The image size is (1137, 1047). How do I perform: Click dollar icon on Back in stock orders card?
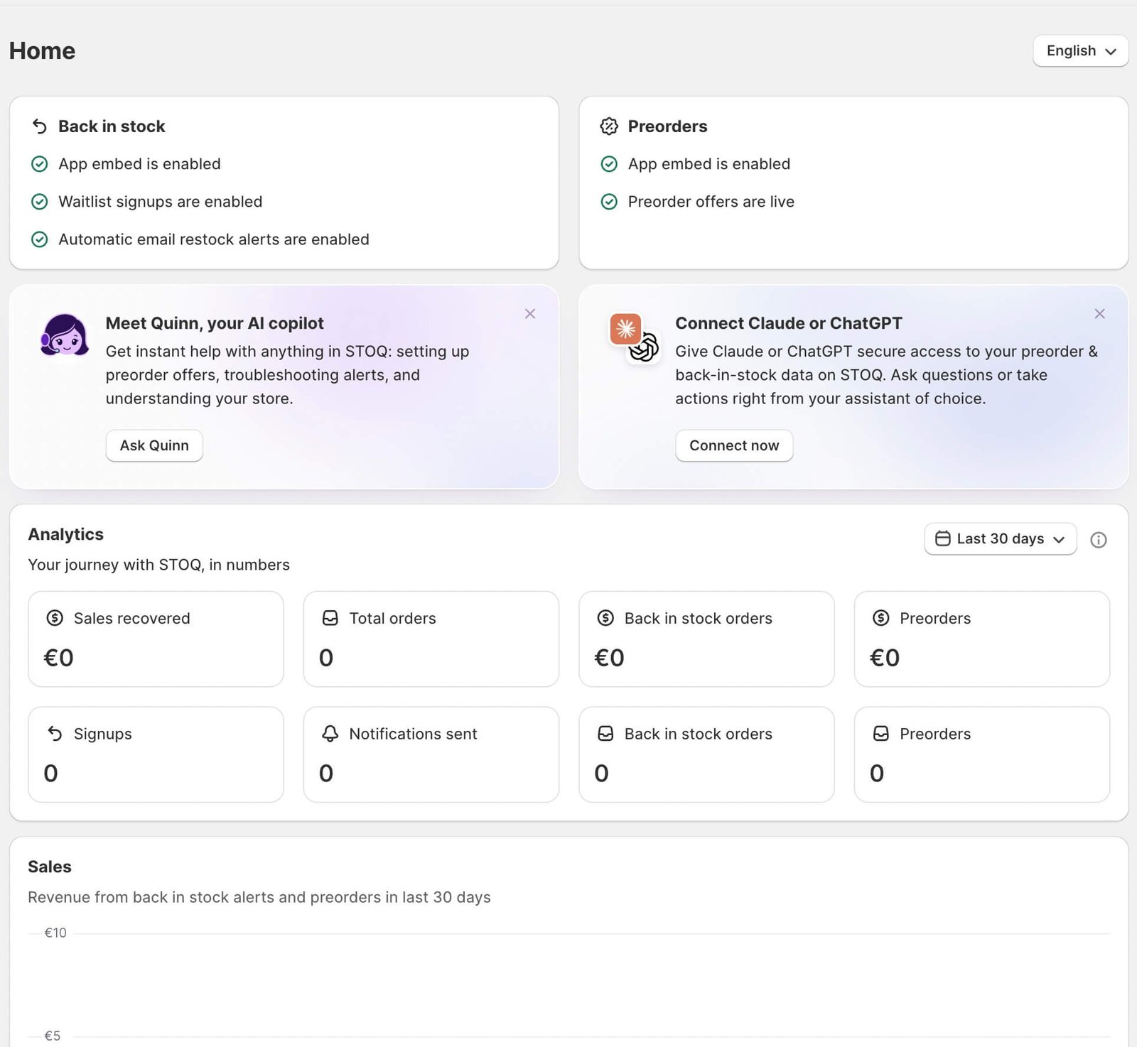[605, 618]
